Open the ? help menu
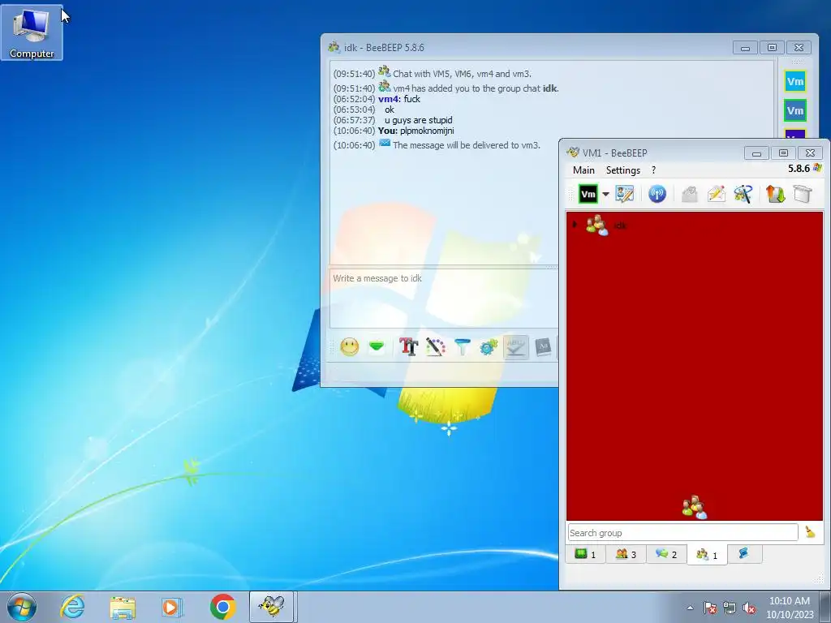 pyautogui.click(x=653, y=170)
